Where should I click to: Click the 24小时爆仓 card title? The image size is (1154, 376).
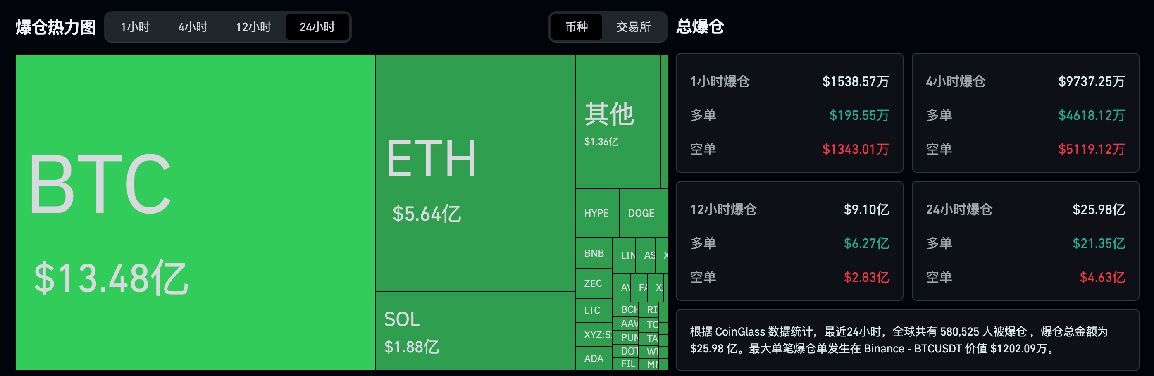coord(959,209)
